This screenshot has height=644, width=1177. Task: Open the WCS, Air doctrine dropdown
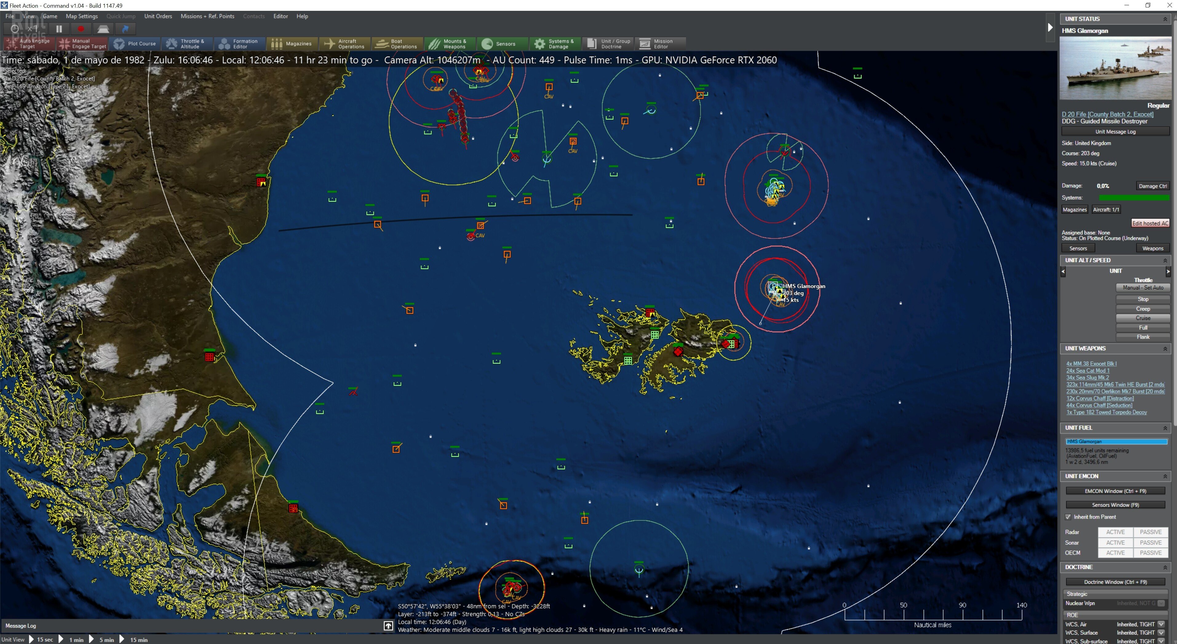1162,624
